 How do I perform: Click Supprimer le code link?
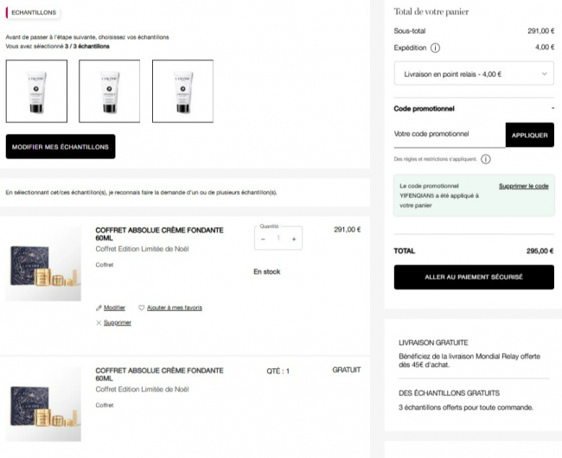[x=523, y=186]
